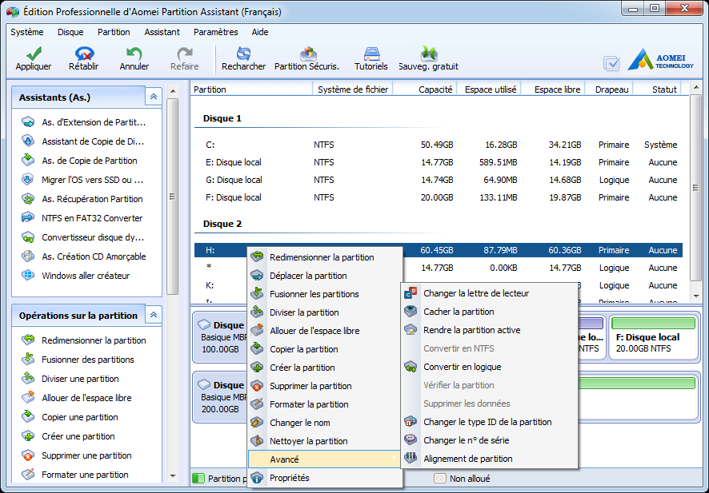
Task: Launch Partition Sécuris. from the toolbar
Action: 306,54
